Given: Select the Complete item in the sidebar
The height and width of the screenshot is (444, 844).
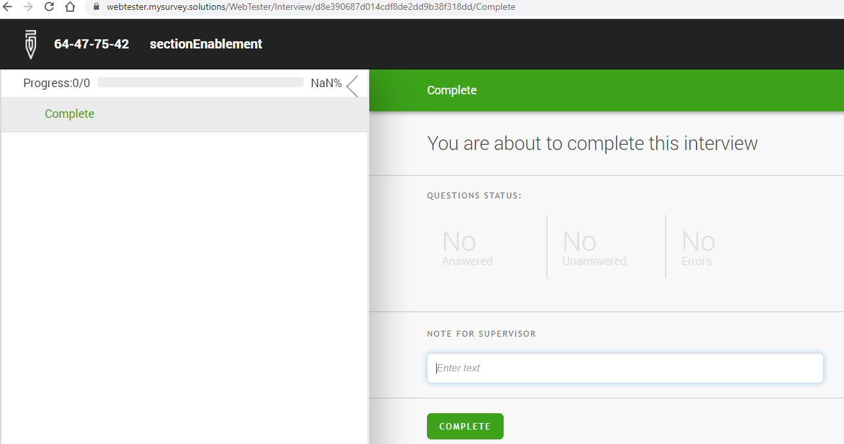Looking at the screenshot, I should 70,113.
